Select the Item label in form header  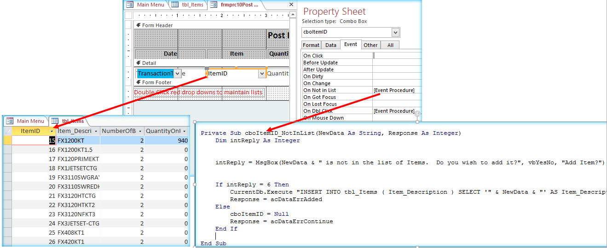click(x=237, y=53)
